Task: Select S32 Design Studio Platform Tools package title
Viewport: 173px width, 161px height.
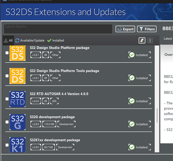Action: click(64, 71)
